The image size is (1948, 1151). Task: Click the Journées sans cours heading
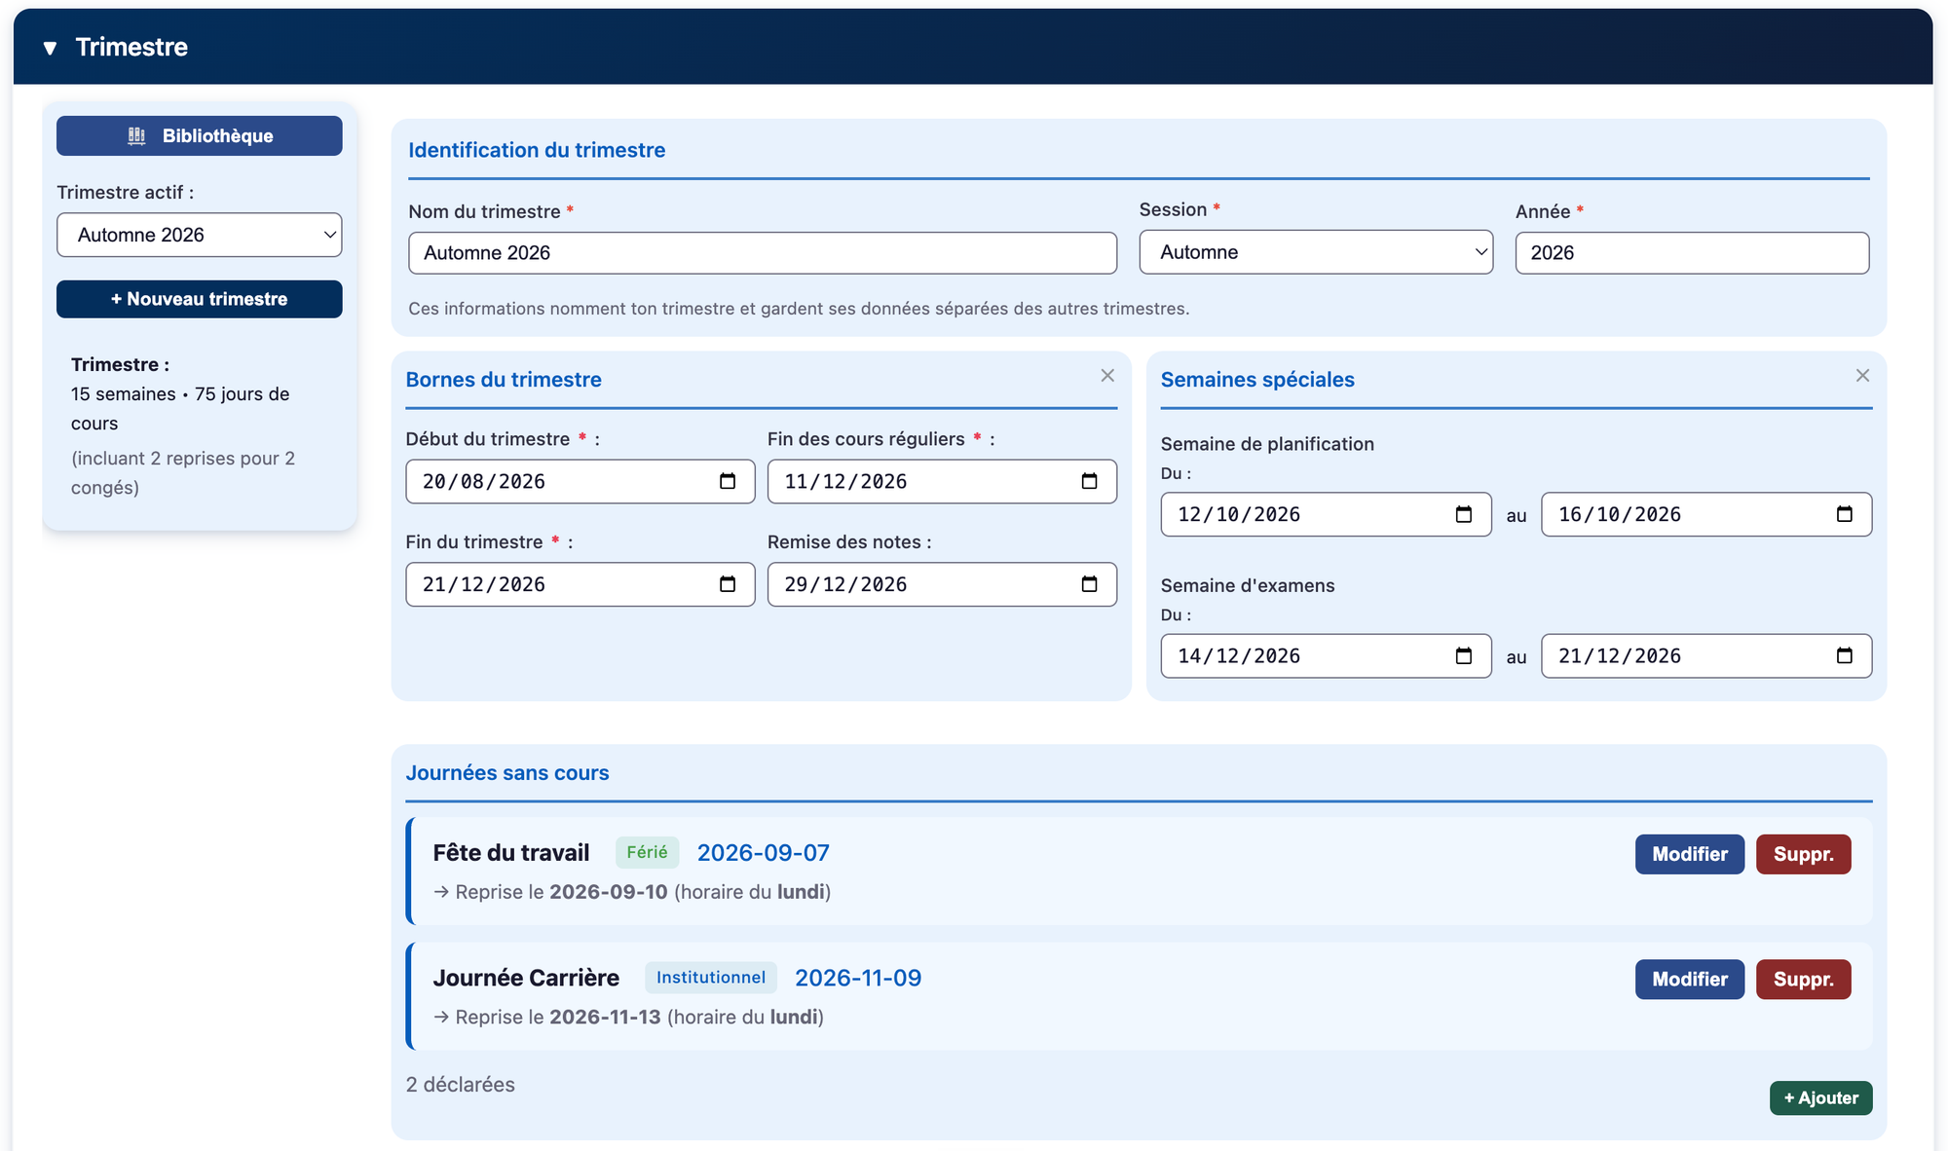507,773
